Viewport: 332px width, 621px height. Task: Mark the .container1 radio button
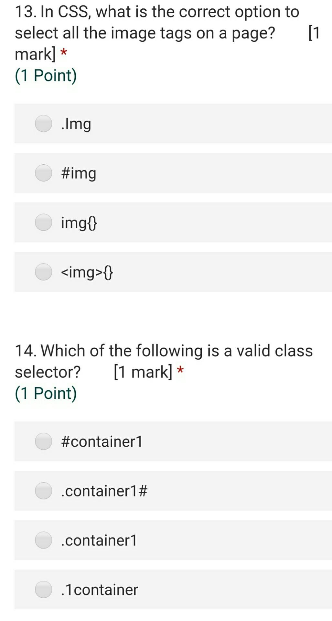(44, 540)
